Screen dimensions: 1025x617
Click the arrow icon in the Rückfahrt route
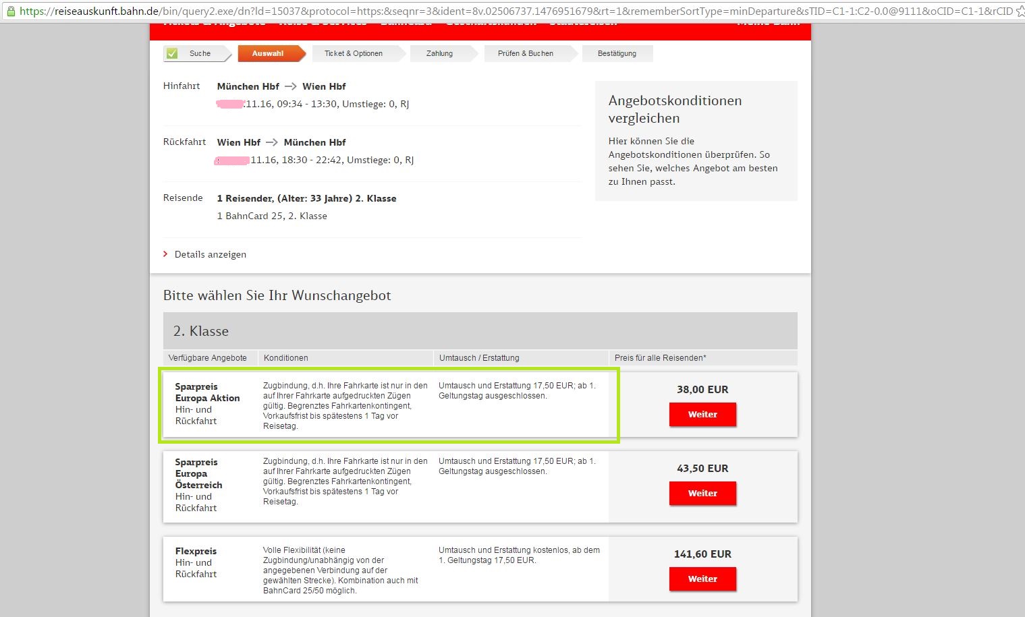pos(272,142)
